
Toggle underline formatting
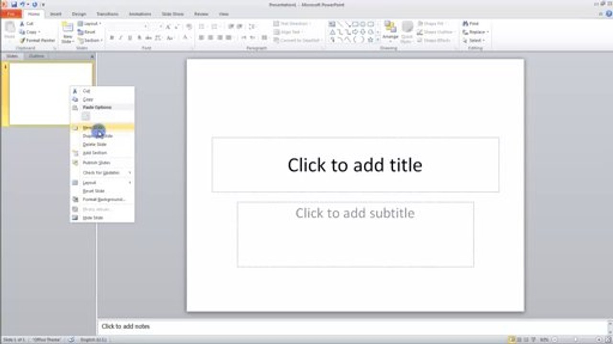point(130,38)
